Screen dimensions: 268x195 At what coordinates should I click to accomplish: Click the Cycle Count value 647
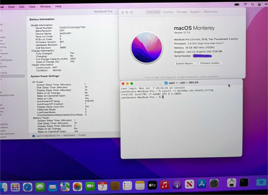[x=55, y=67]
